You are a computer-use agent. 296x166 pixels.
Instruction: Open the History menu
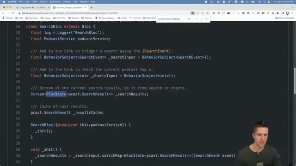click(43, 2)
